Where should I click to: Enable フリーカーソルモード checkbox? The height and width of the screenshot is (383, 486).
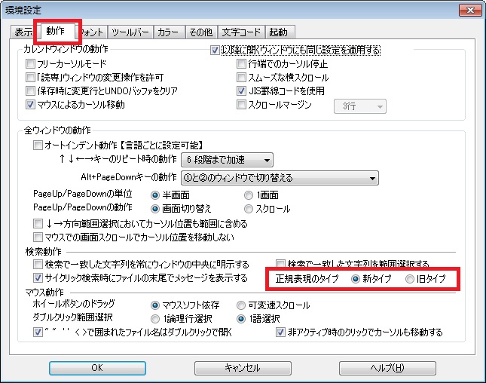tap(30, 64)
